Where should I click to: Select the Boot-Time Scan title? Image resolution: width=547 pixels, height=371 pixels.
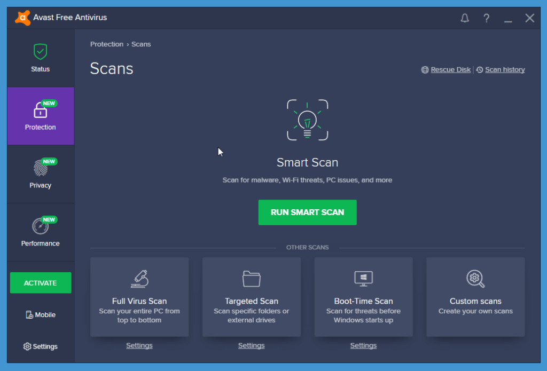pos(363,301)
